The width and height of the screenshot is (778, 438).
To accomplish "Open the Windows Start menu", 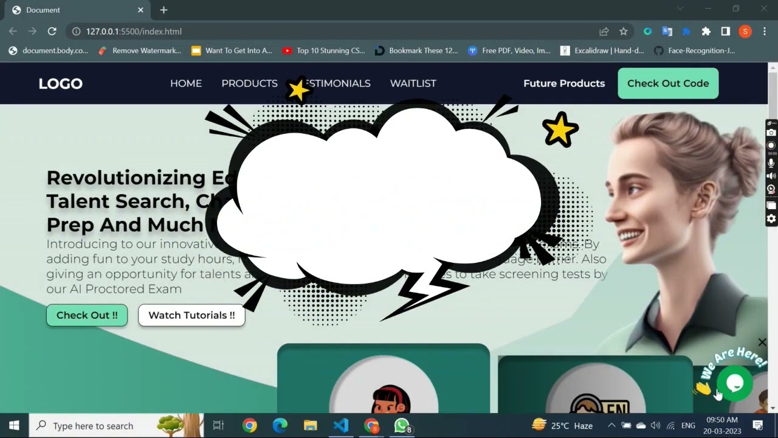I will (14, 426).
